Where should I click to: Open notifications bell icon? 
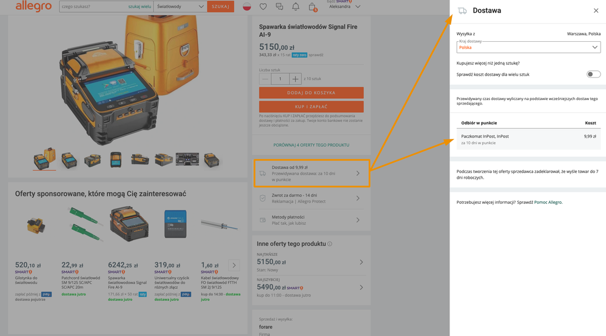point(295,7)
